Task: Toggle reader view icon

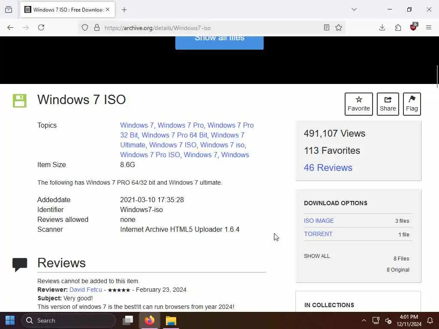Action: [x=326, y=27]
